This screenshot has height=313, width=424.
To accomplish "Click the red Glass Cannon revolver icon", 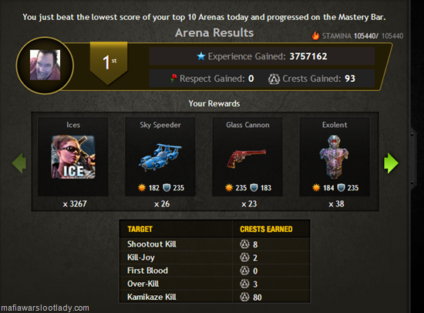I will point(247,159).
